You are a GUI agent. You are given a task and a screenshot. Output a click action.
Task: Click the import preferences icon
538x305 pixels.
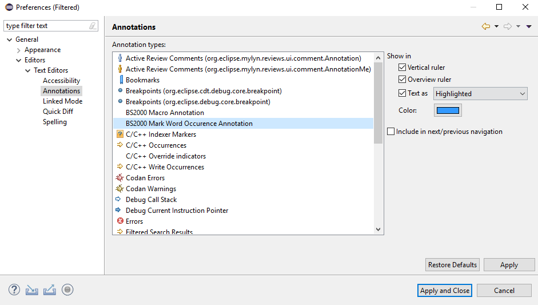31,290
